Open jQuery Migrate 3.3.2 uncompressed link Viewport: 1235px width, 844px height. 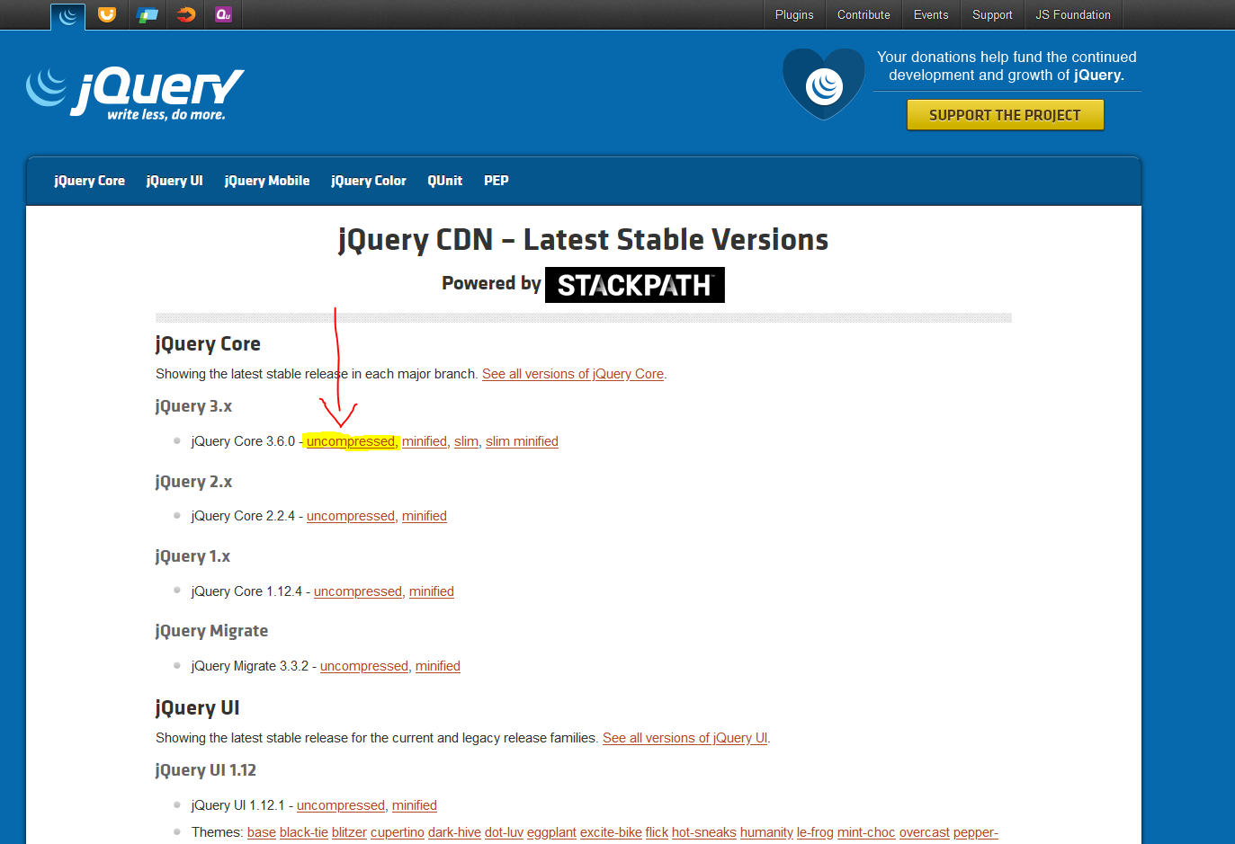click(x=364, y=666)
